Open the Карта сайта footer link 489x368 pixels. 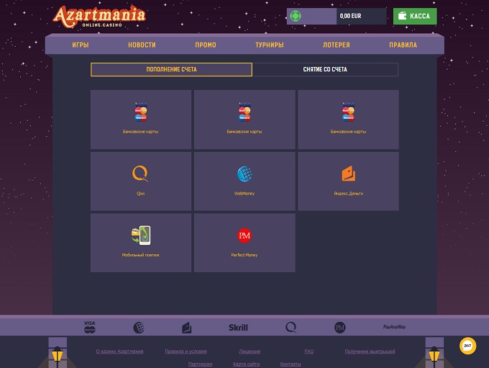[x=246, y=364]
